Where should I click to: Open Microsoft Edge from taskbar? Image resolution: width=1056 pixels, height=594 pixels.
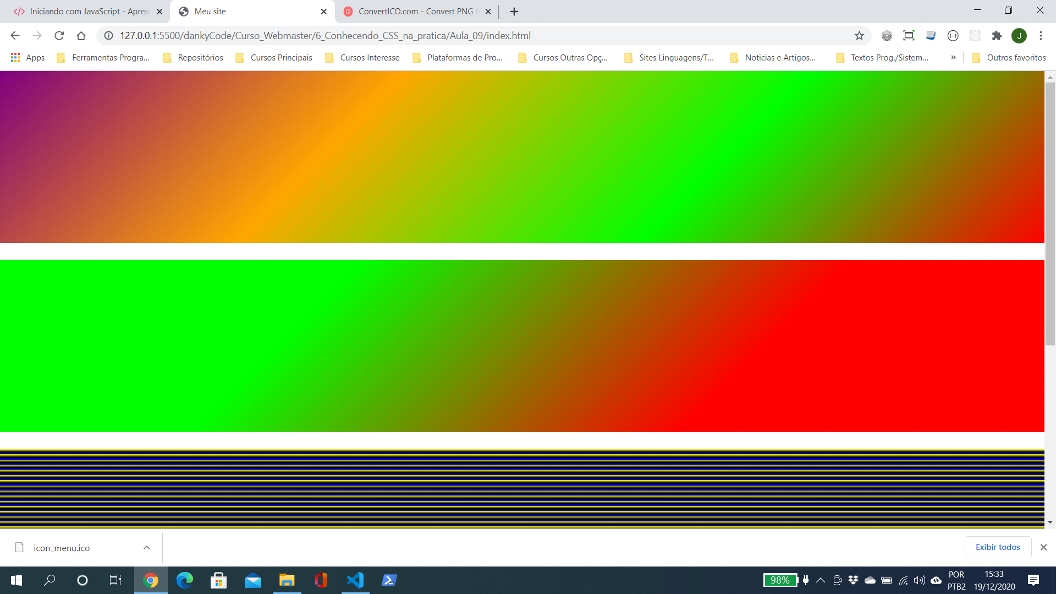pos(184,580)
